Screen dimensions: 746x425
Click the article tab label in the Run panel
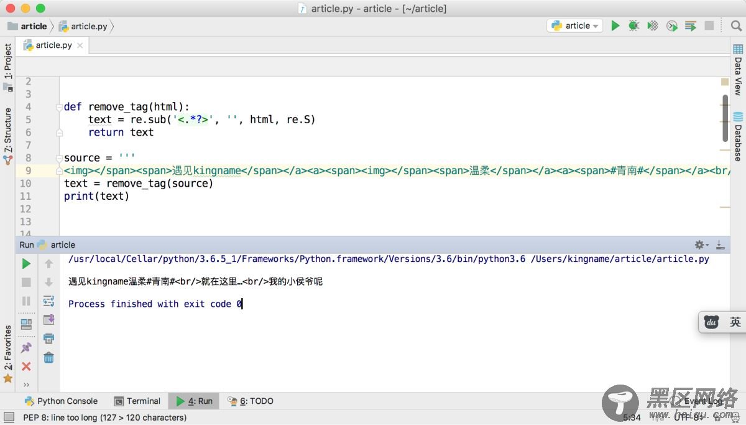[x=63, y=245]
